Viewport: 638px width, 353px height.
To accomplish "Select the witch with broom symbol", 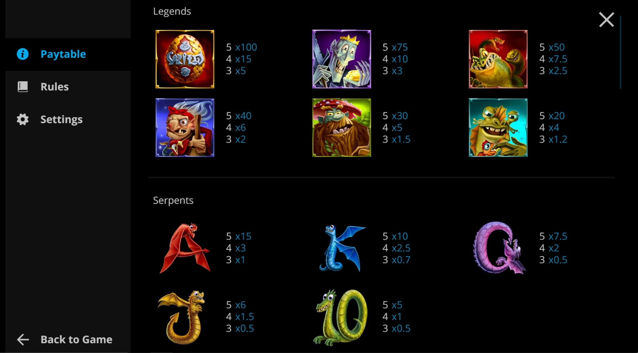I will tap(185, 128).
